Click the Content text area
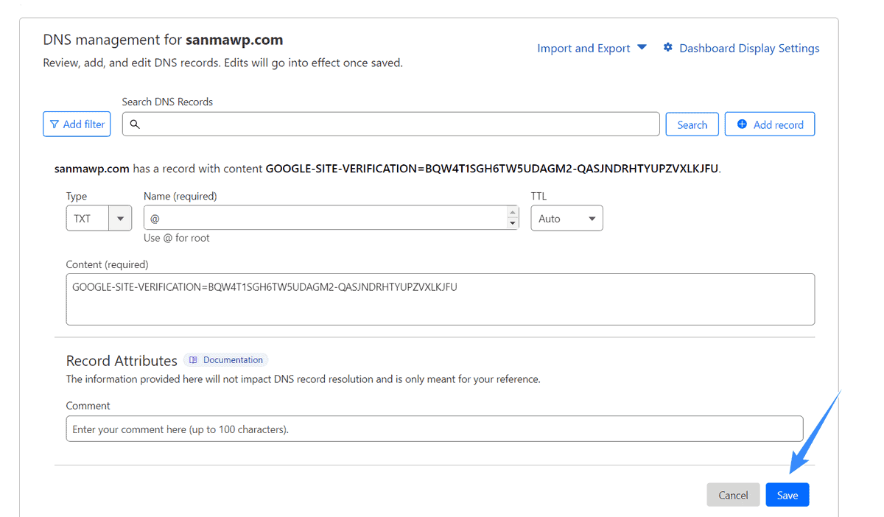Image resolution: width=884 pixels, height=517 pixels. pos(441,299)
